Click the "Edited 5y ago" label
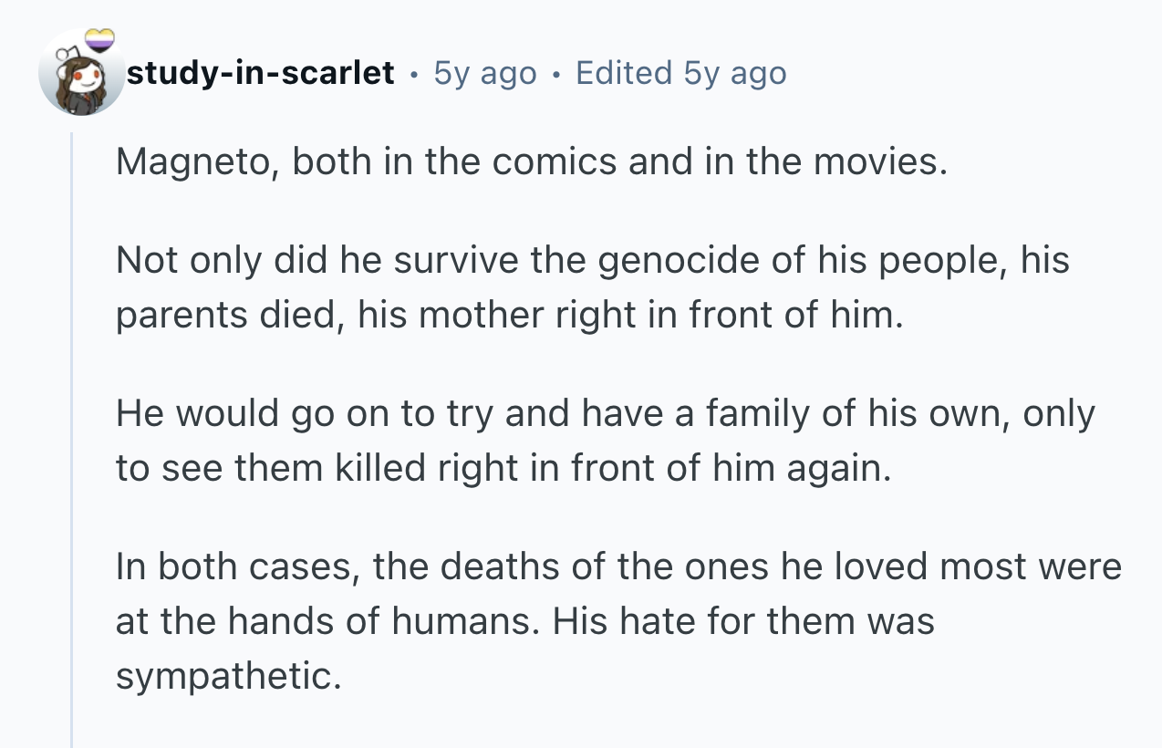Viewport: 1162px width, 748px height. 680,72
